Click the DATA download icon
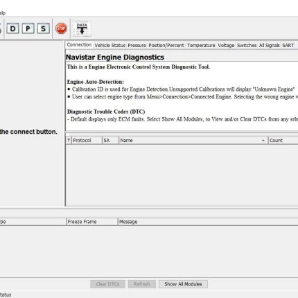The width and height of the screenshot is (298, 298). pos(82,28)
